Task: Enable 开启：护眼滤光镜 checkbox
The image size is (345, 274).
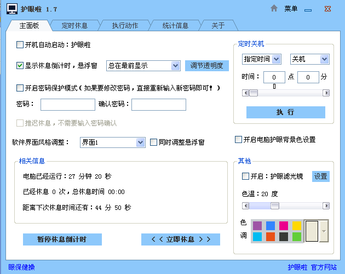Action: (245, 176)
